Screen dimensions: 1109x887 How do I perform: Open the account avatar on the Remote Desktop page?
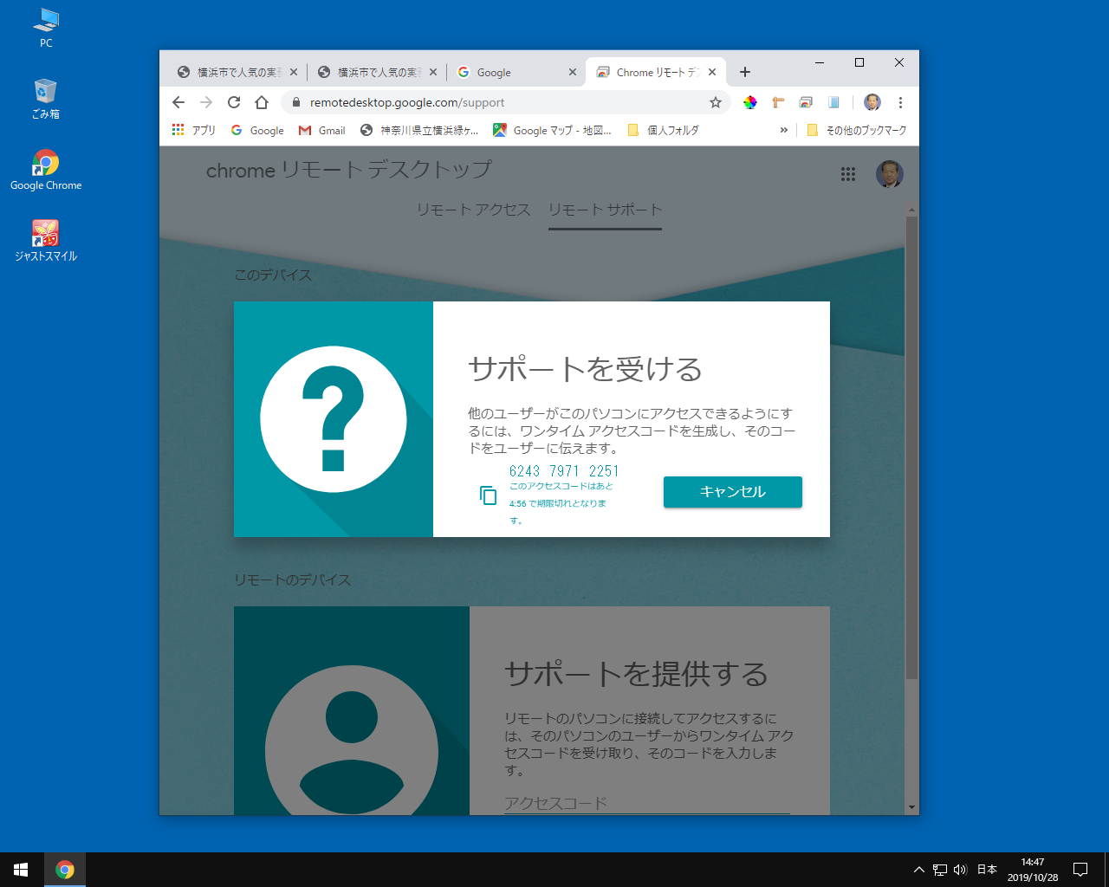pyautogui.click(x=889, y=174)
